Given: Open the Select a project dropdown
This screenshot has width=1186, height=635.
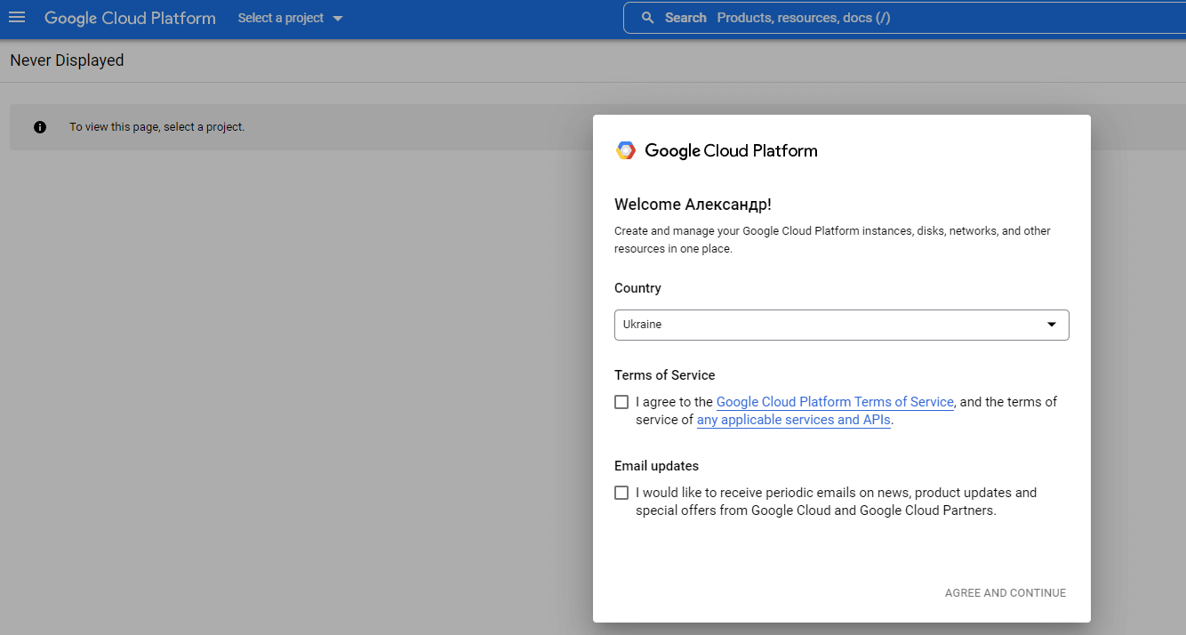Looking at the screenshot, I should point(290,18).
